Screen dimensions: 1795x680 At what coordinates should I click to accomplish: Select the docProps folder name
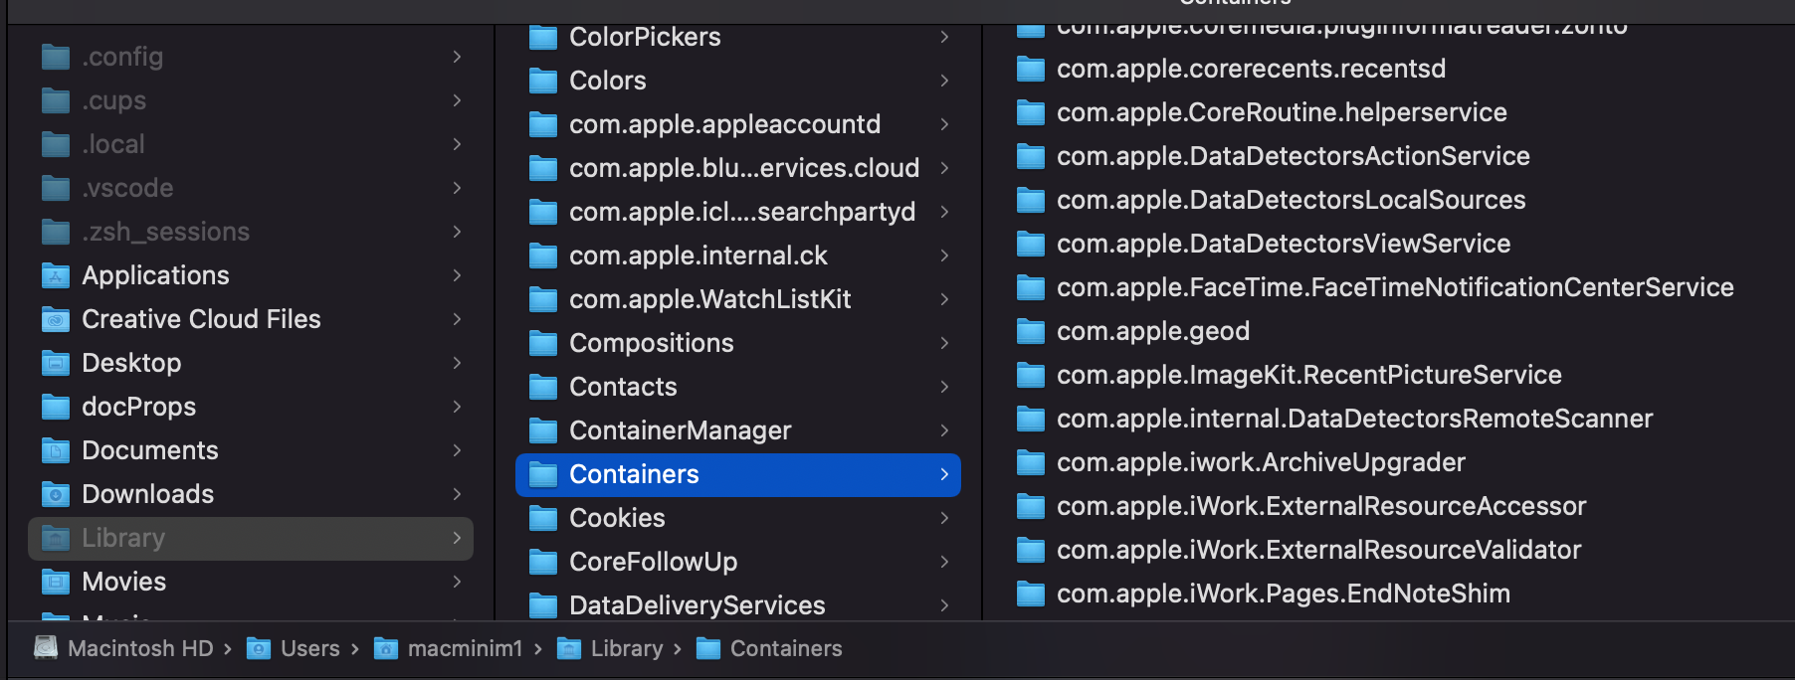tap(138, 407)
